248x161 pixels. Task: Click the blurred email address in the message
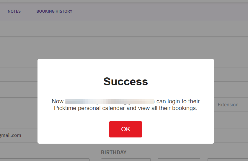click(110, 101)
